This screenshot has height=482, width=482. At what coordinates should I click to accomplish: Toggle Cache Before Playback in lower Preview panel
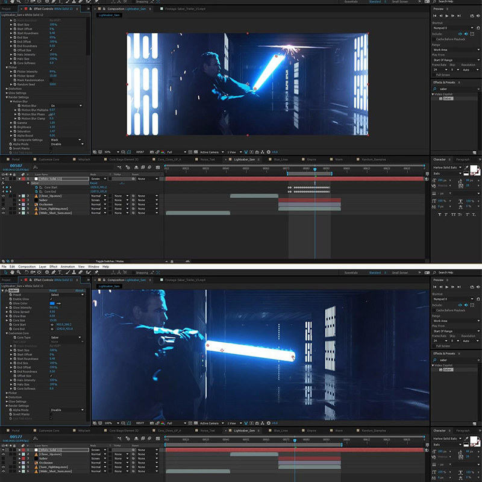(x=434, y=310)
